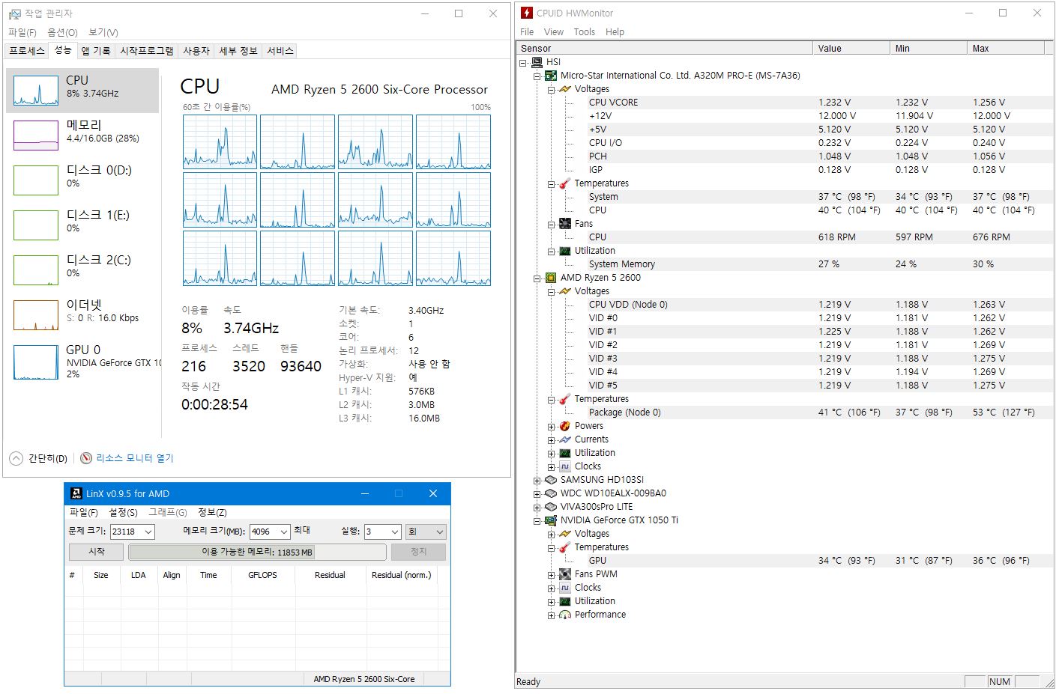The height and width of the screenshot is (694, 1059).
Task: Expand the WDC WD10EALX-009BA0 node
Action: pos(537,494)
